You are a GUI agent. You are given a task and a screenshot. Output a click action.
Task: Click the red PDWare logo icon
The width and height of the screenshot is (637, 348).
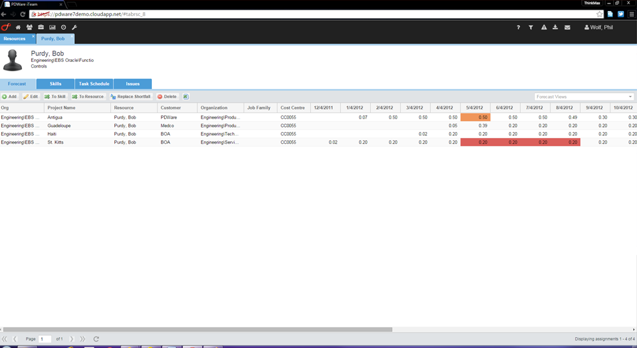tap(6, 27)
